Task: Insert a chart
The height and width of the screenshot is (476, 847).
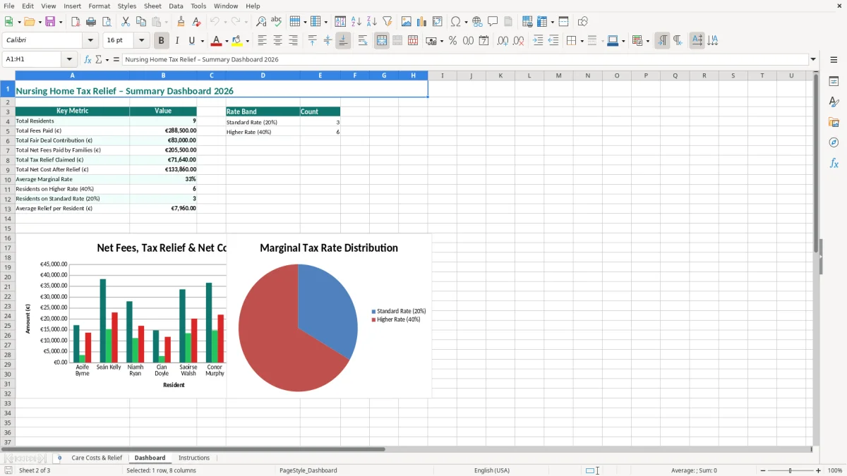Action: click(422, 22)
